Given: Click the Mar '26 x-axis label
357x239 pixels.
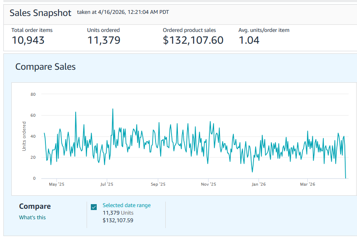Looking at the screenshot, I should click(x=308, y=184).
